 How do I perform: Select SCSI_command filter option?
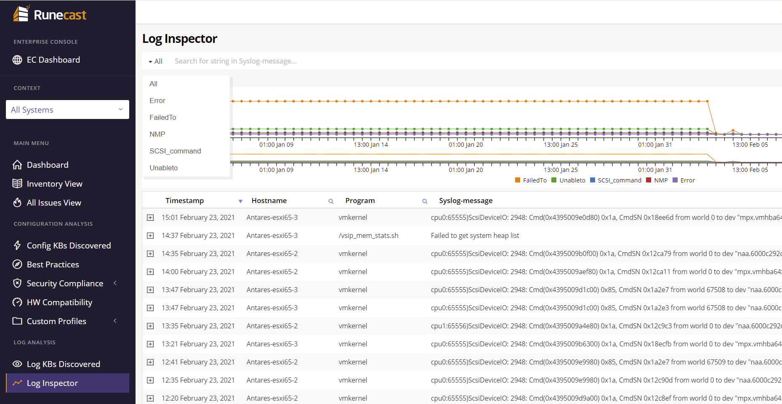click(x=186, y=151)
